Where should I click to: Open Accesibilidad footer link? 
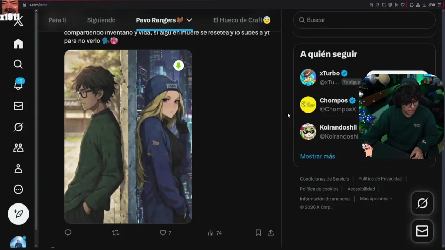[x=361, y=189]
